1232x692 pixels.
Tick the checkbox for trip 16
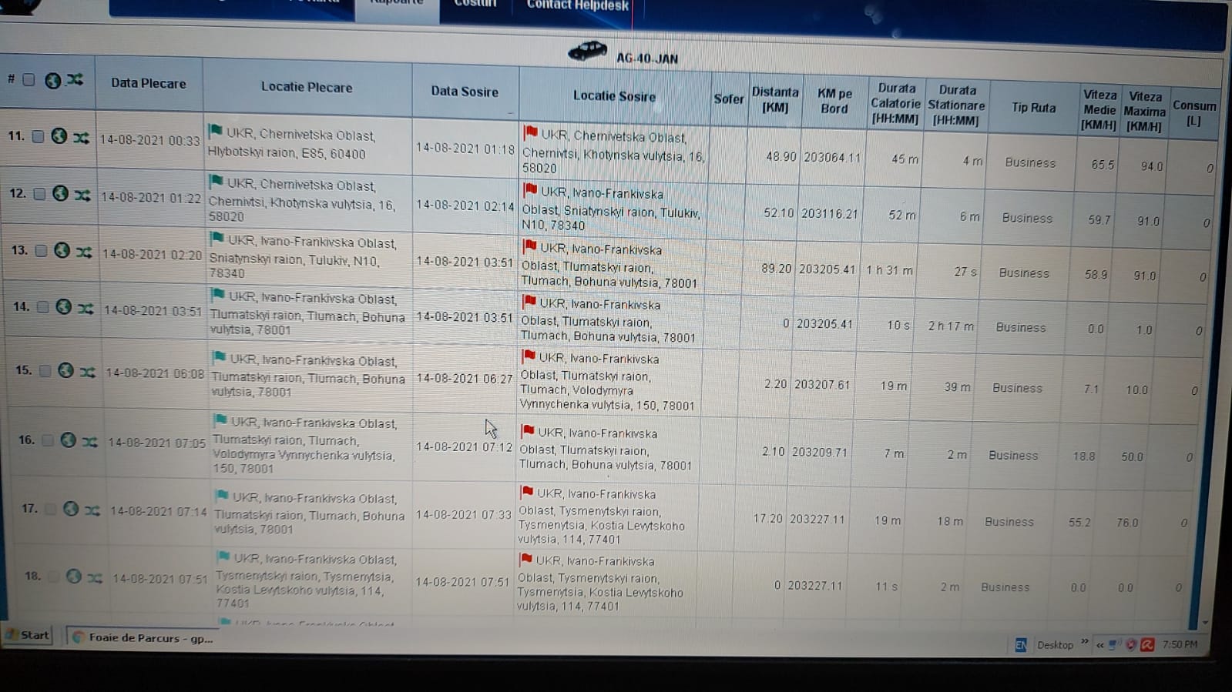pyautogui.click(x=48, y=441)
